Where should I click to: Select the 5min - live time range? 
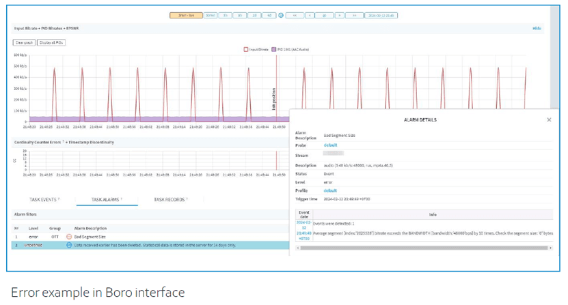[x=186, y=15]
